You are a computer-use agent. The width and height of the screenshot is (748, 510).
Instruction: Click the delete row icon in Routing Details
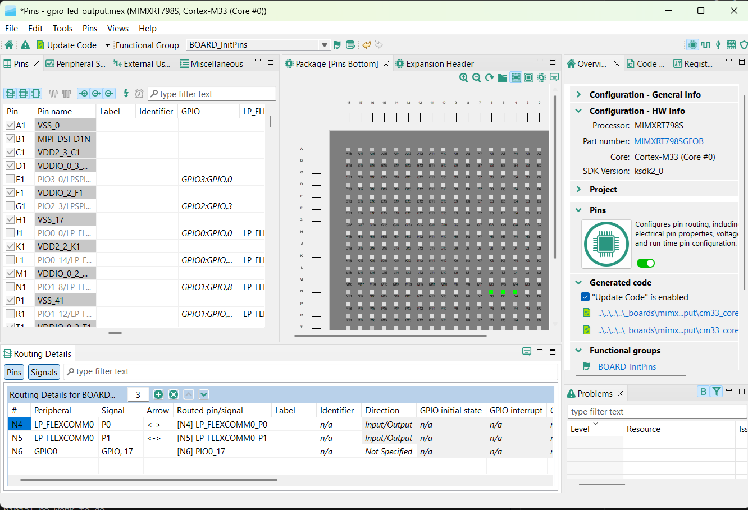point(174,394)
